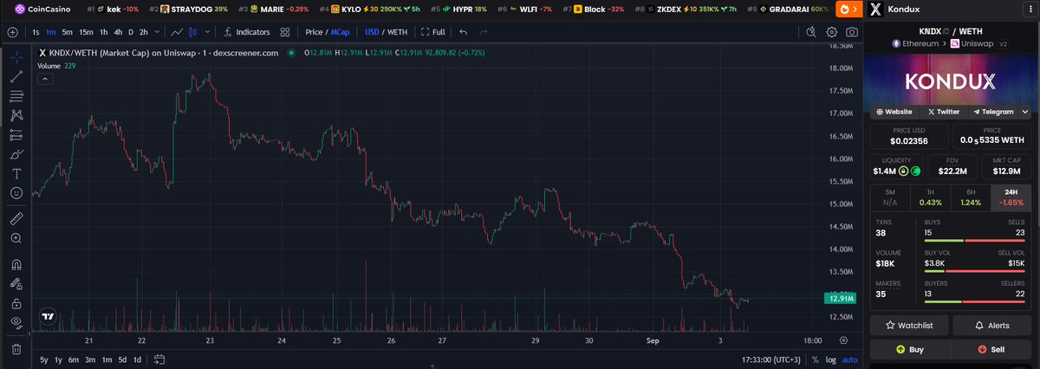The height and width of the screenshot is (369, 1040).
Task: Open the Kondux Twitter link
Action: 943,112
